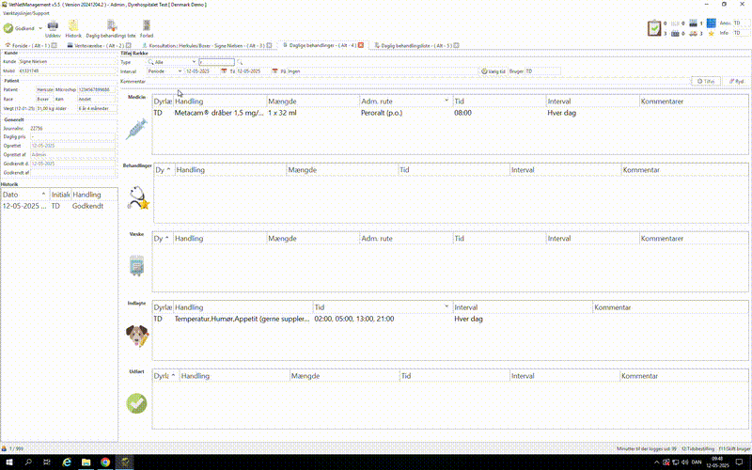
Task: Open the Windows Start menu
Action: point(9,462)
